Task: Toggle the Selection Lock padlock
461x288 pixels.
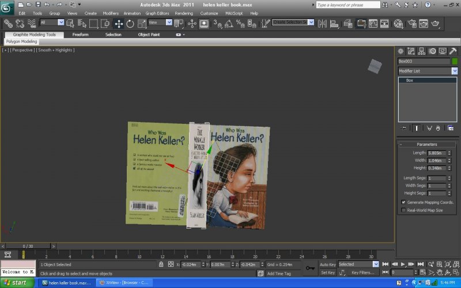Action: click(x=161, y=264)
